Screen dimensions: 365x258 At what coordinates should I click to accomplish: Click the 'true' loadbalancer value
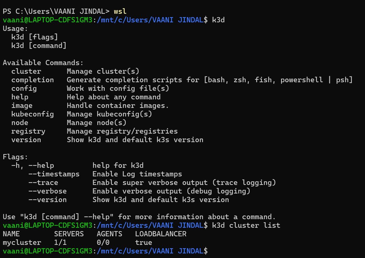coord(143,242)
